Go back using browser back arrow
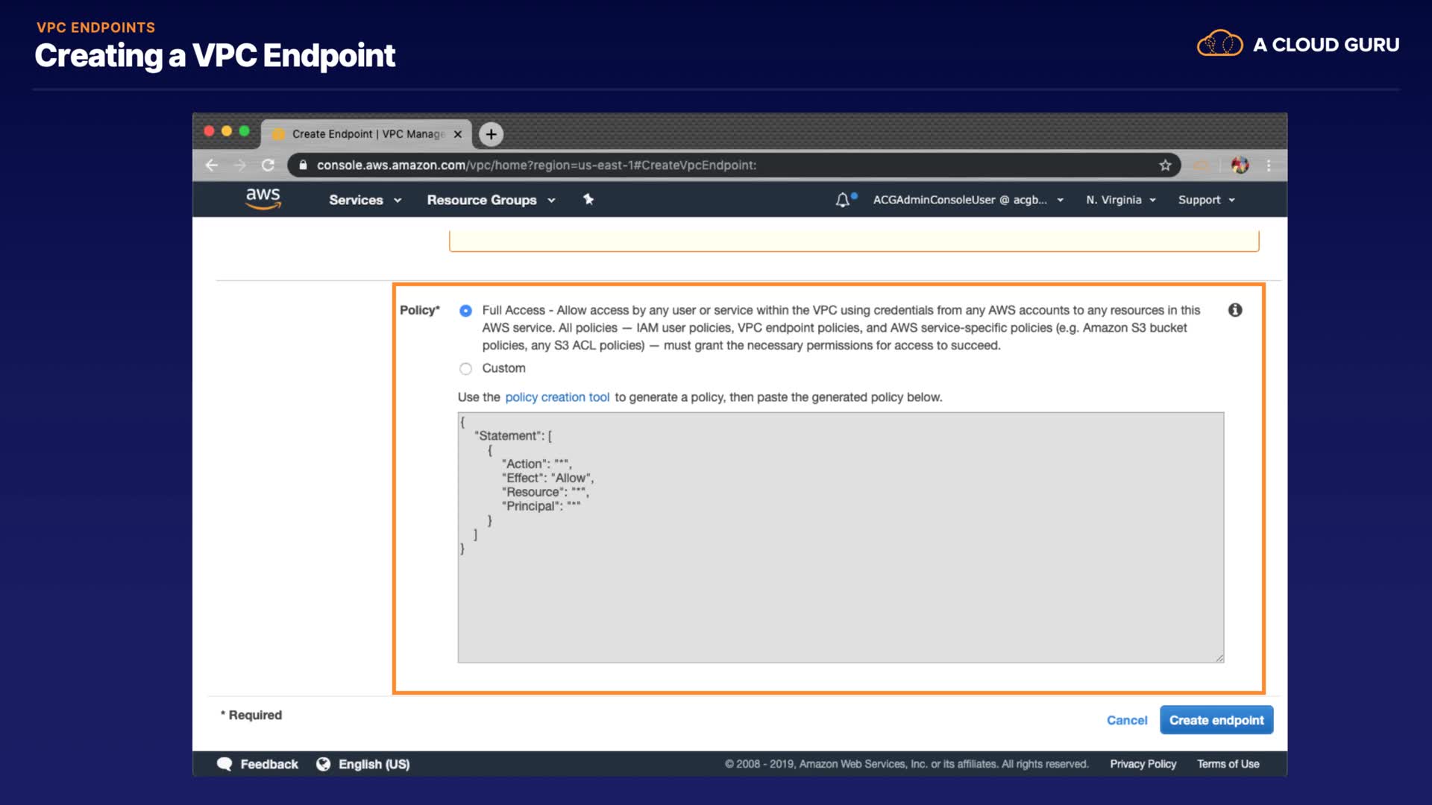The width and height of the screenshot is (1432, 805). point(212,165)
